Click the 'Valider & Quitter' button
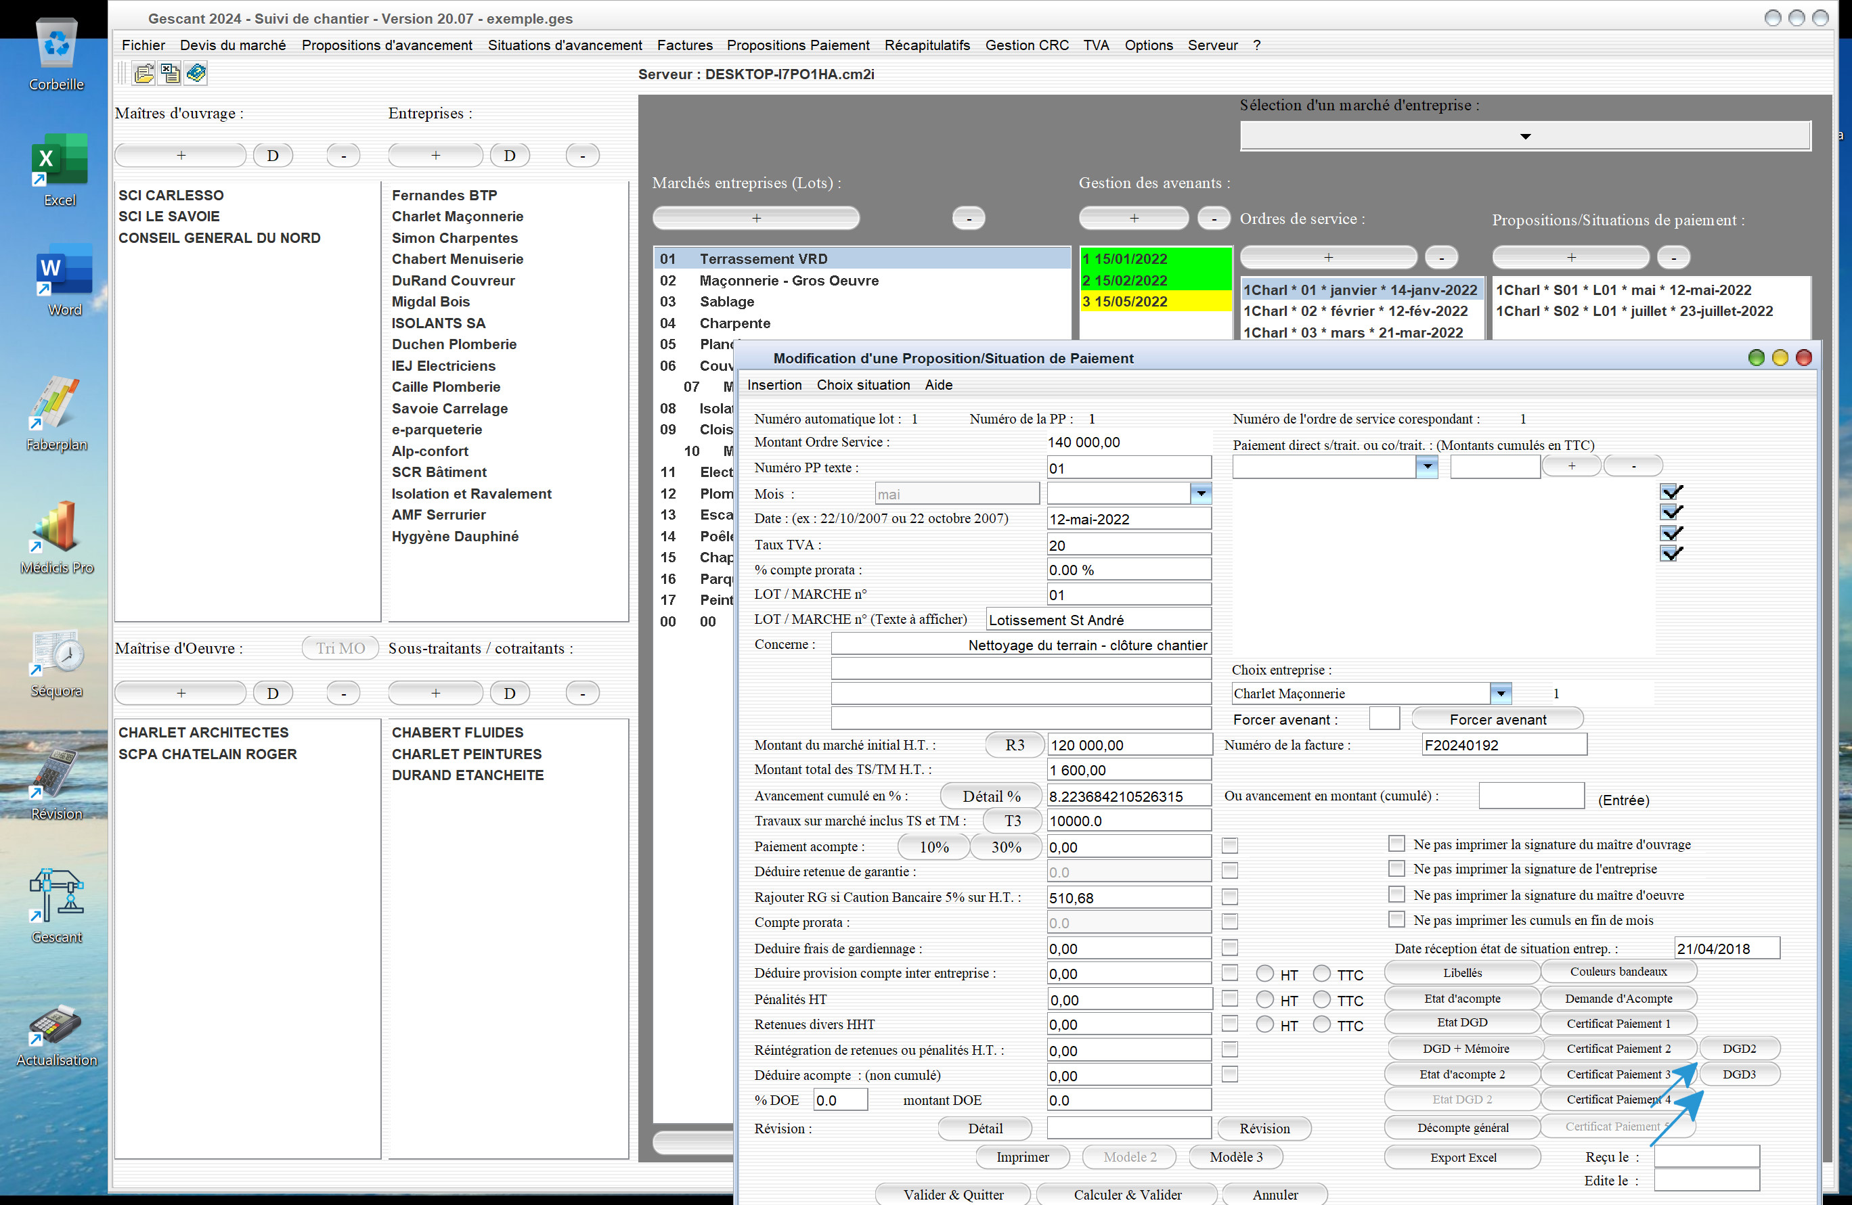This screenshot has height=1205, width=1852. click(953, 1194)
